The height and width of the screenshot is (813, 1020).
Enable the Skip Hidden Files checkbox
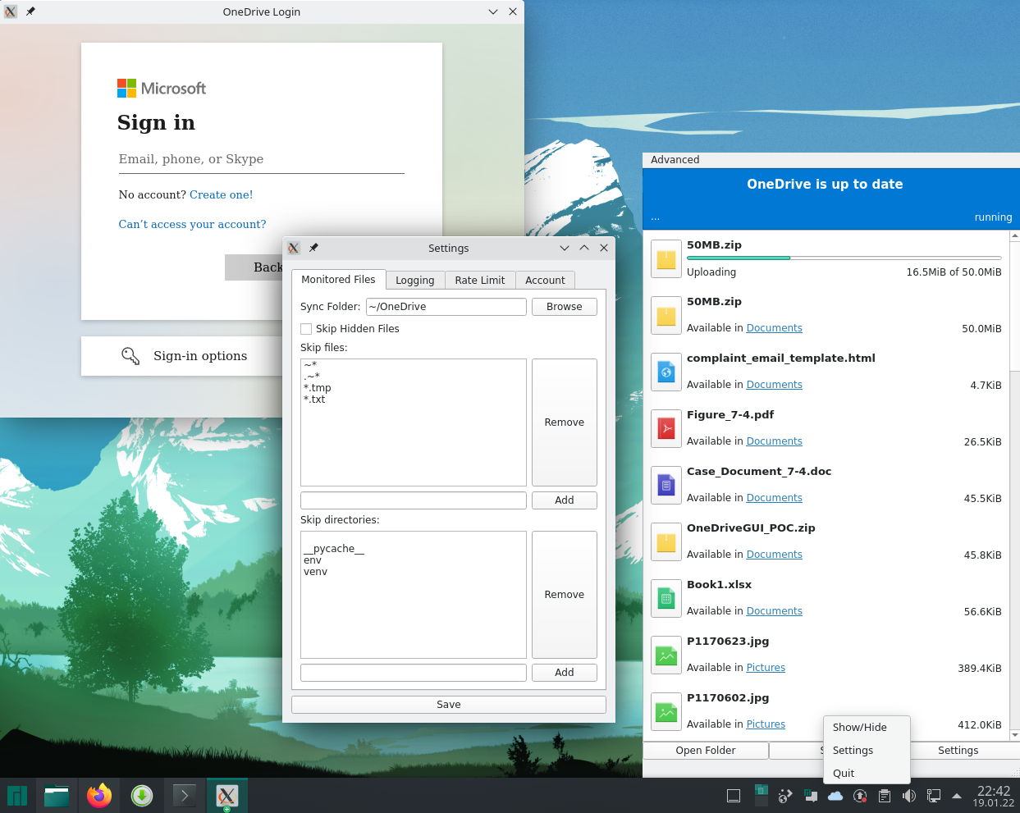click(306, 328)
